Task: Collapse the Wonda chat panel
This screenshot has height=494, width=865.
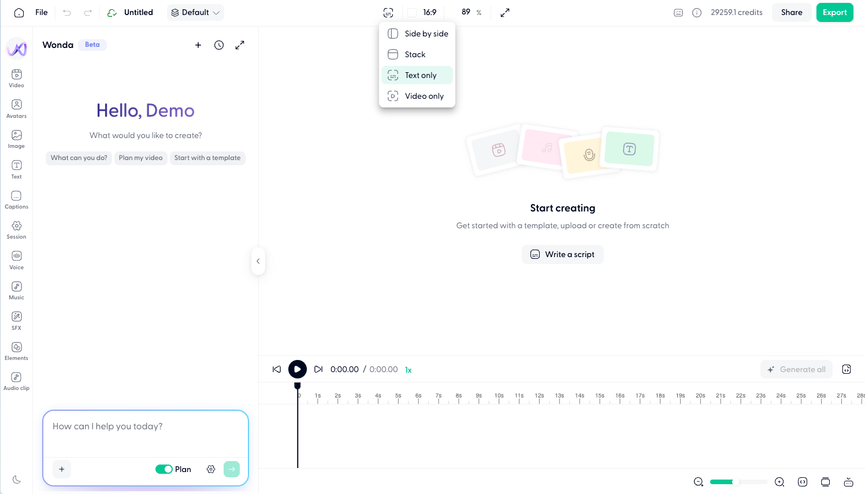Action: click(258, 261)
